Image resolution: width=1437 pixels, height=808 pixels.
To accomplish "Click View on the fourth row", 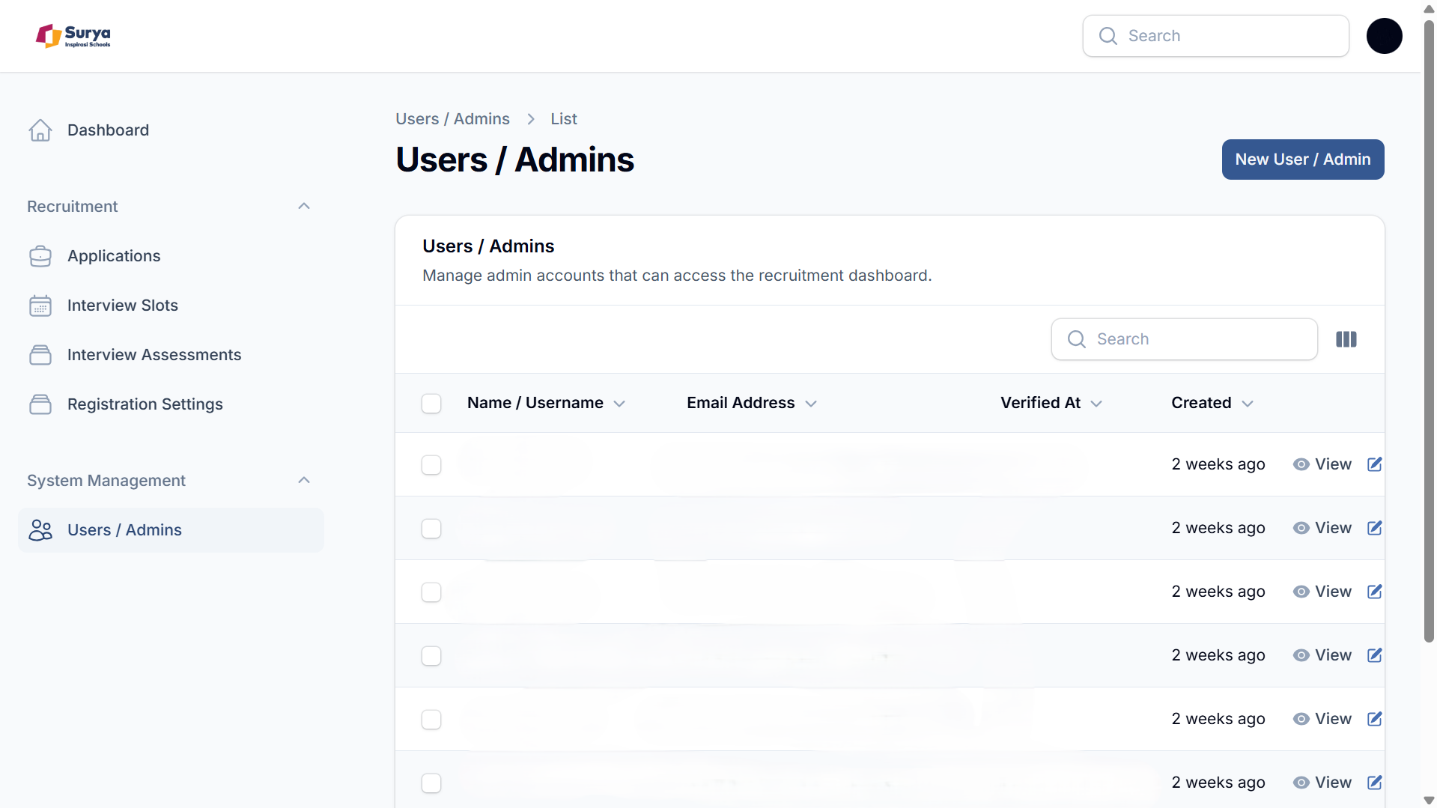I will click(x=1322, y=655).
